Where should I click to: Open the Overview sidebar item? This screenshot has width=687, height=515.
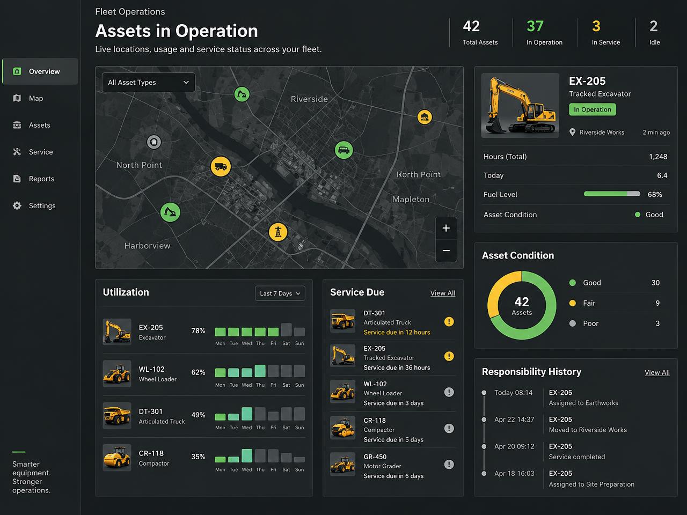pyautogui.click(x=40, y=71)
